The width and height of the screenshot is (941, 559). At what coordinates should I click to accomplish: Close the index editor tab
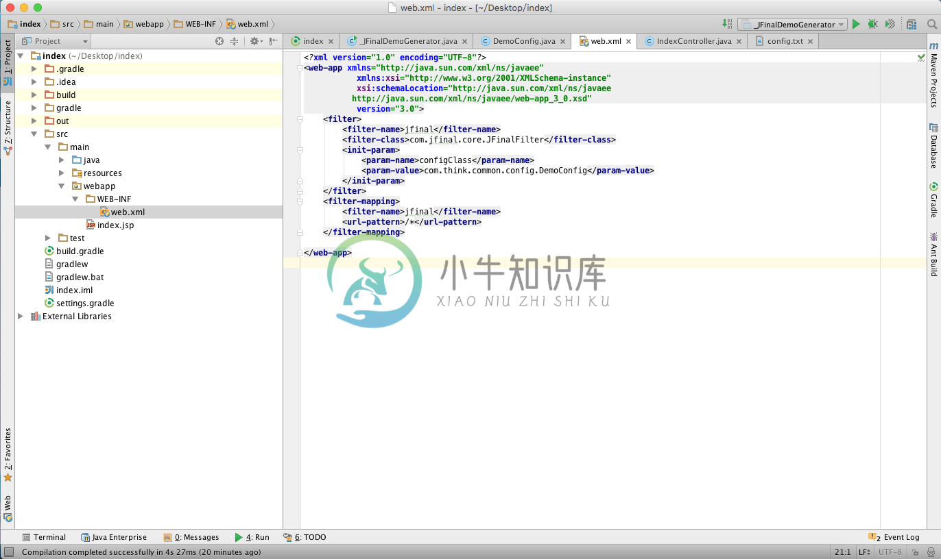point(331,41)
